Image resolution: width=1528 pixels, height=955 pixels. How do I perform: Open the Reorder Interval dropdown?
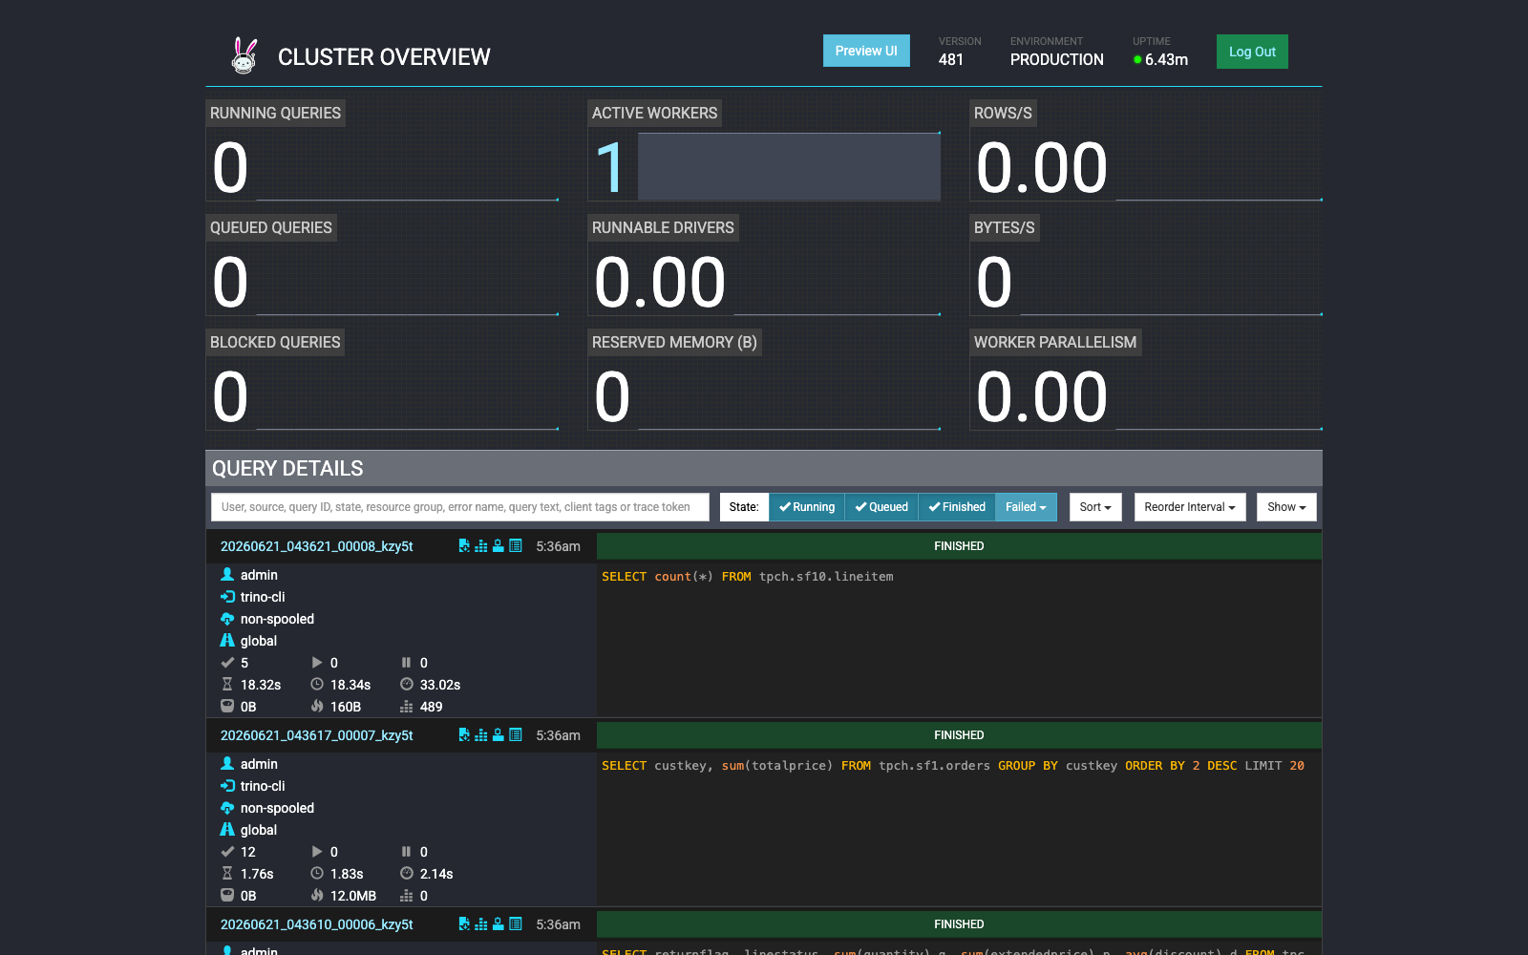(x=1190, y=507)
